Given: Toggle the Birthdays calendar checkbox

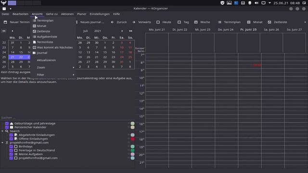Looking at the screenshot, I should click(11, 147).
